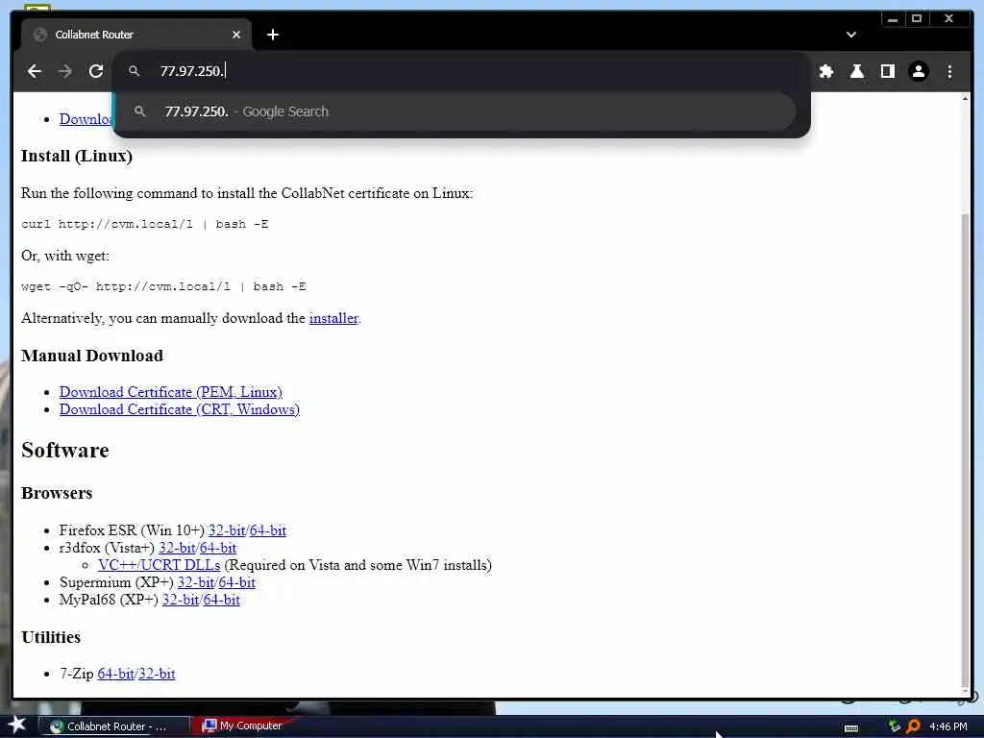Open a new tab with the plus button
Viewport: 984px width, 738px height.
272,35
